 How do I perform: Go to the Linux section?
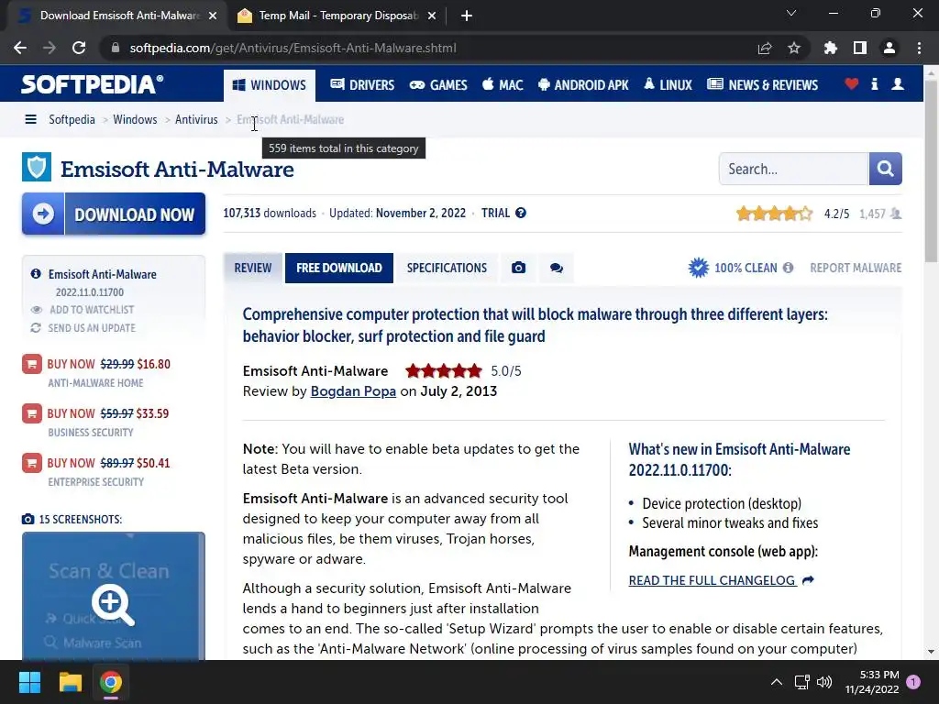pos(668,85)
